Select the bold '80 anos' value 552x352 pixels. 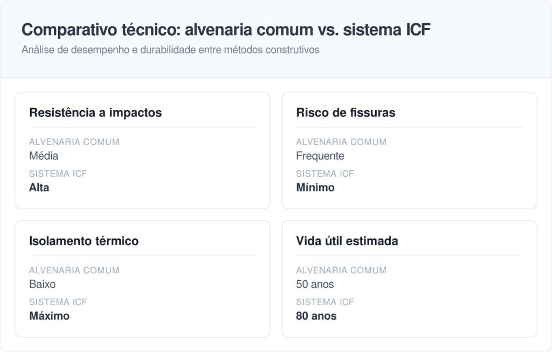click(316, 316)
